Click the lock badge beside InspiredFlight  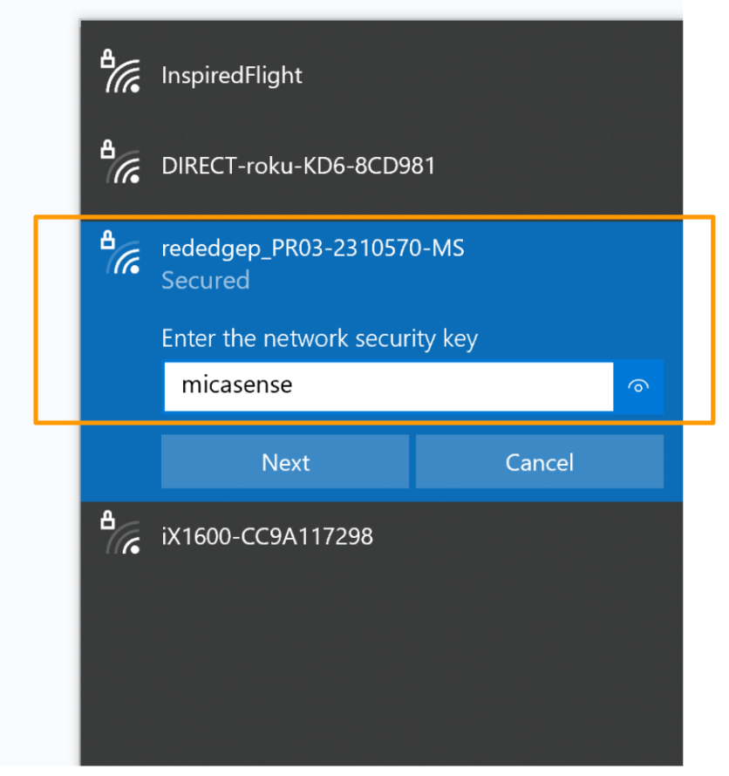[107, 59]
